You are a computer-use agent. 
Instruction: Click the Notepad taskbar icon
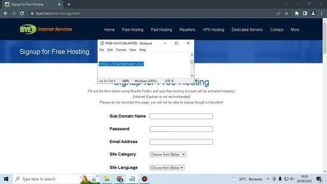[132, 179]
